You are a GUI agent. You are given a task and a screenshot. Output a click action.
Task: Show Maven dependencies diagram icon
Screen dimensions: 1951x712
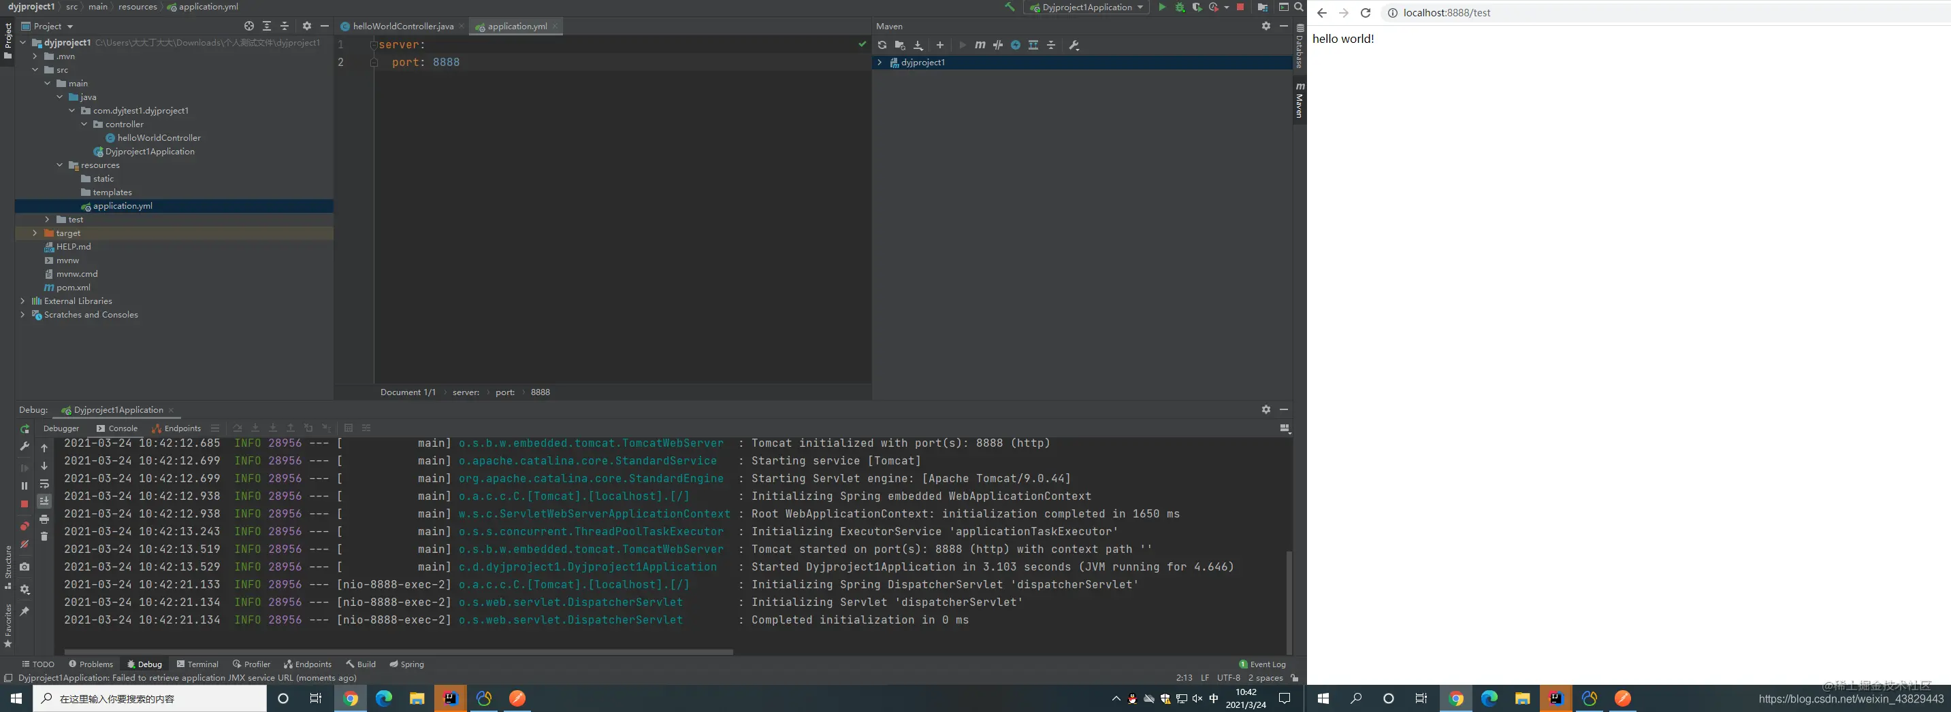point(1033,46)
